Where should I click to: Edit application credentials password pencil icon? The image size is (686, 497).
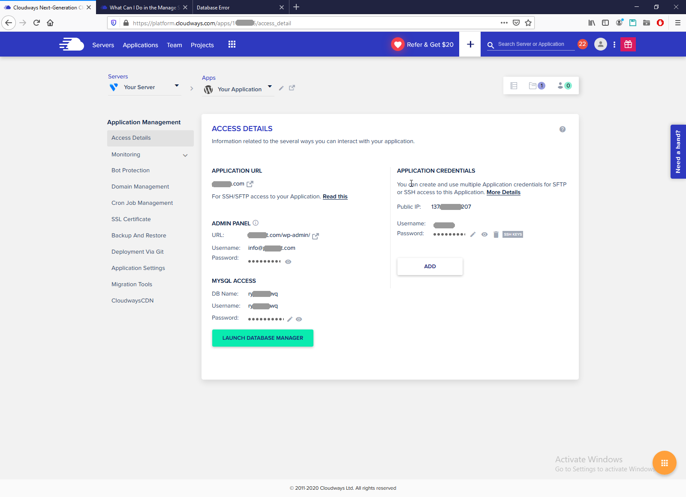tap(473, 234)
